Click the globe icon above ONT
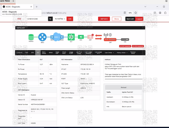Image resolution: width=169 pixels, height=128 pixels. pos(110,35)
